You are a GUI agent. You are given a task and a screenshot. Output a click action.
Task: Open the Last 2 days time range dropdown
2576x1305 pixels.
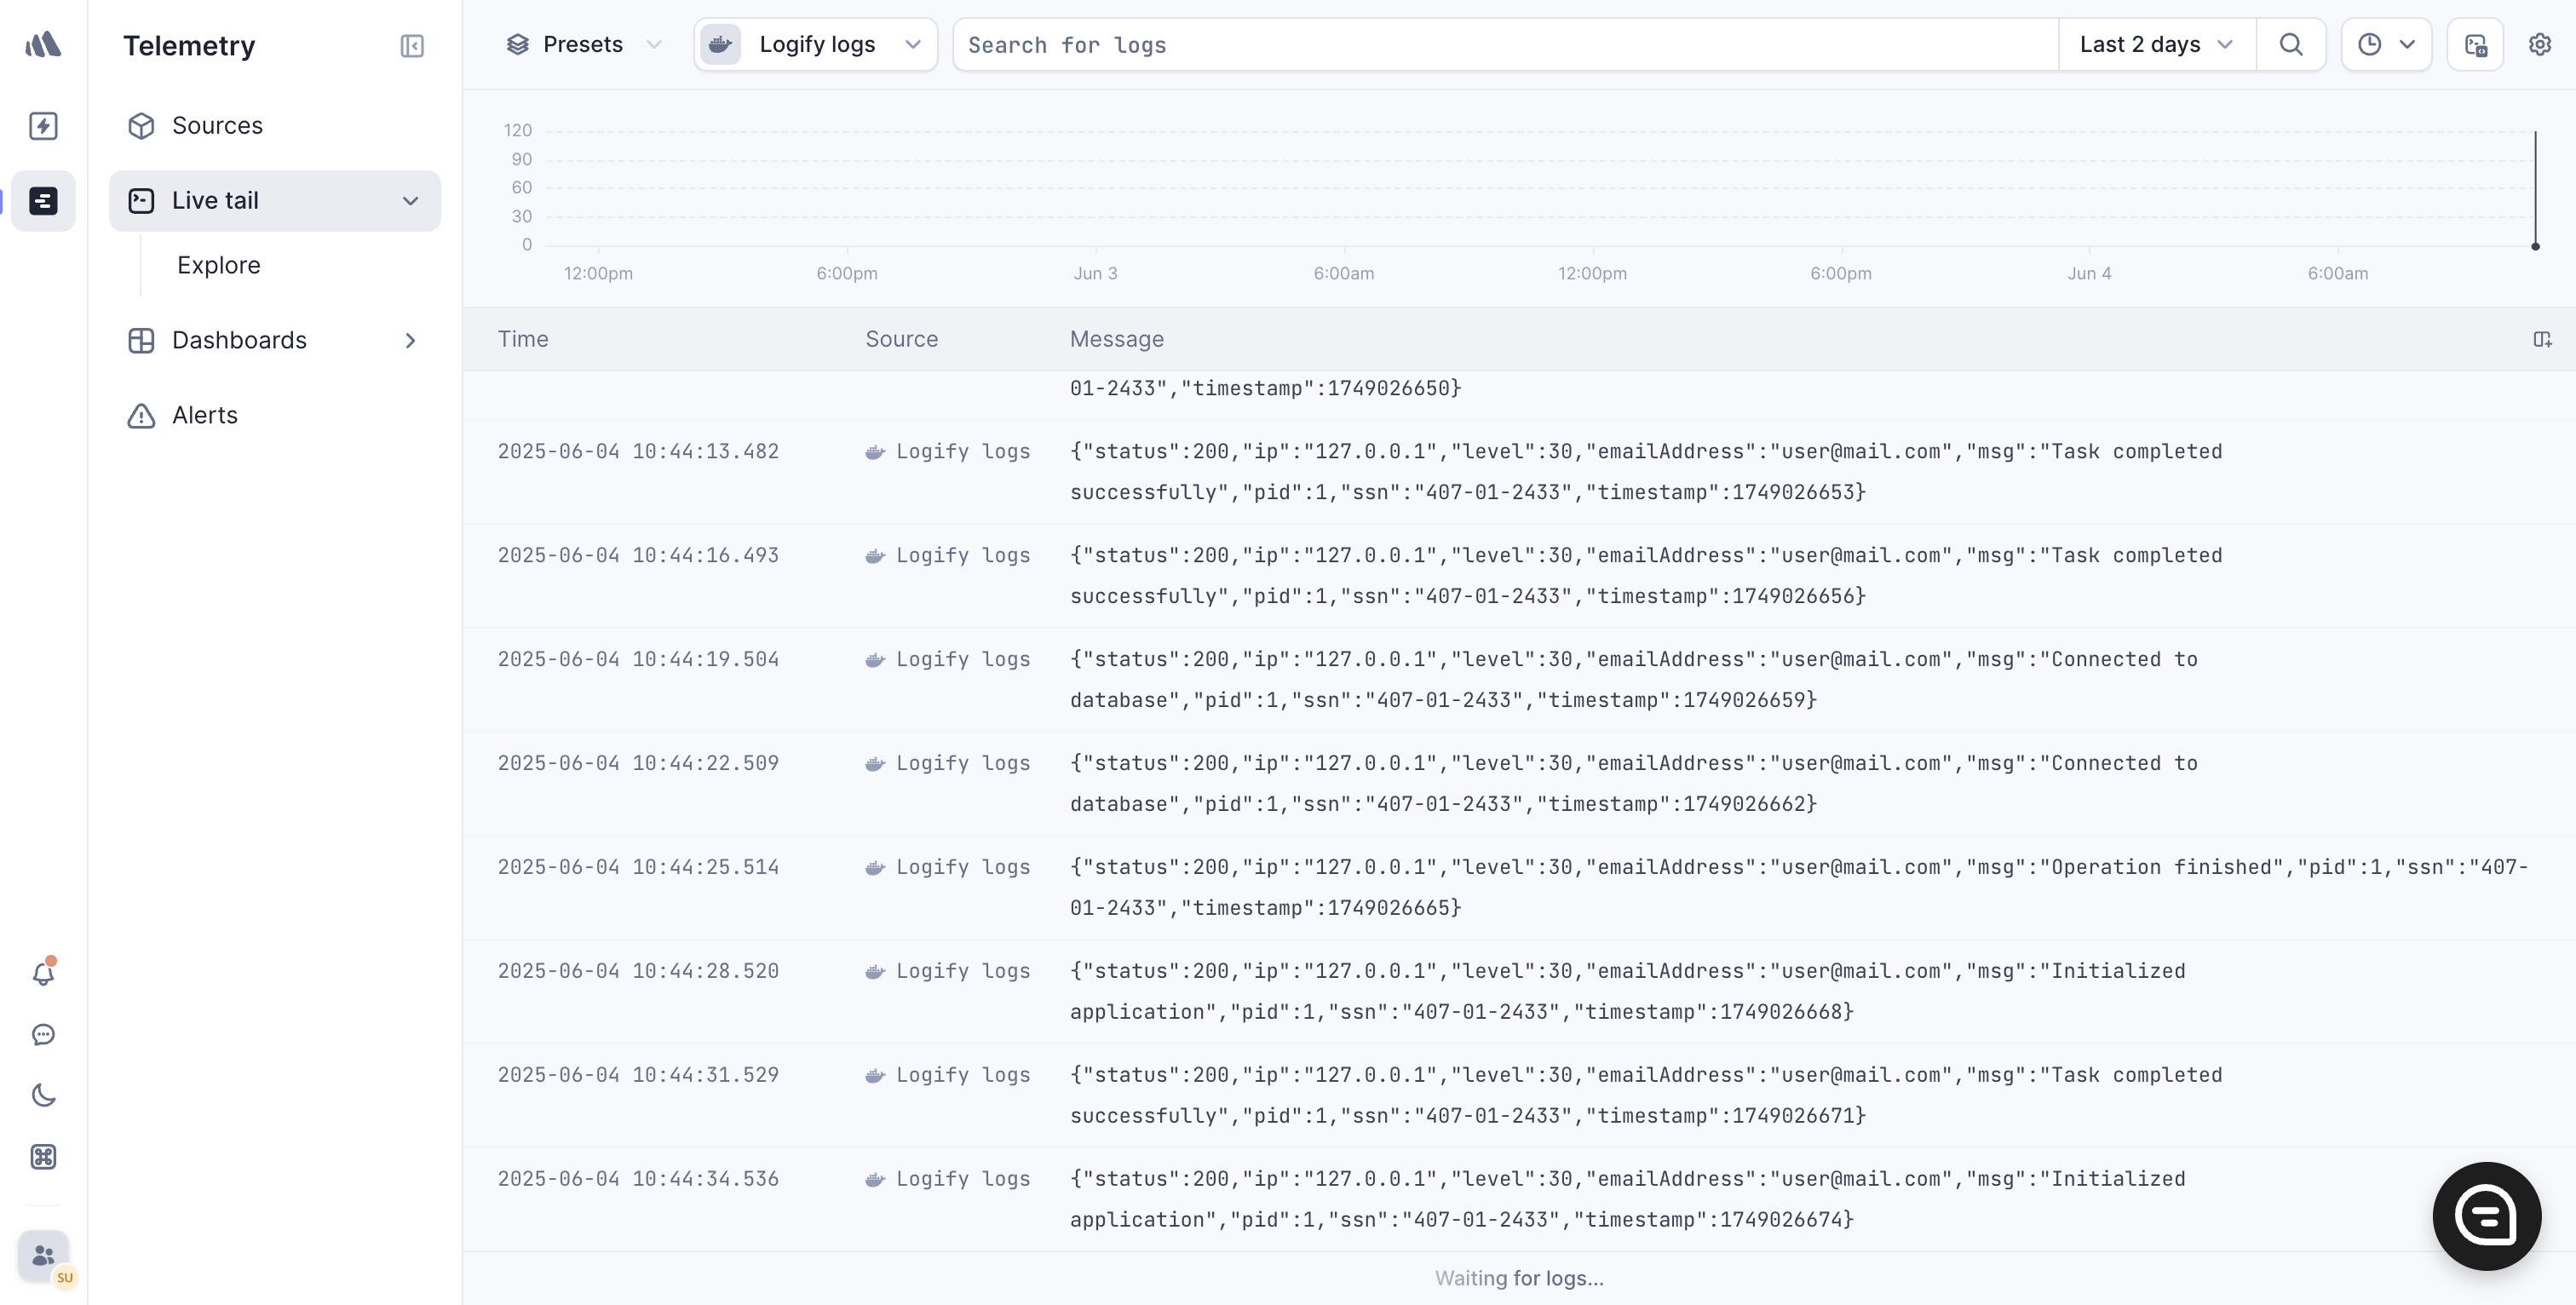(x=2157, y=44)
